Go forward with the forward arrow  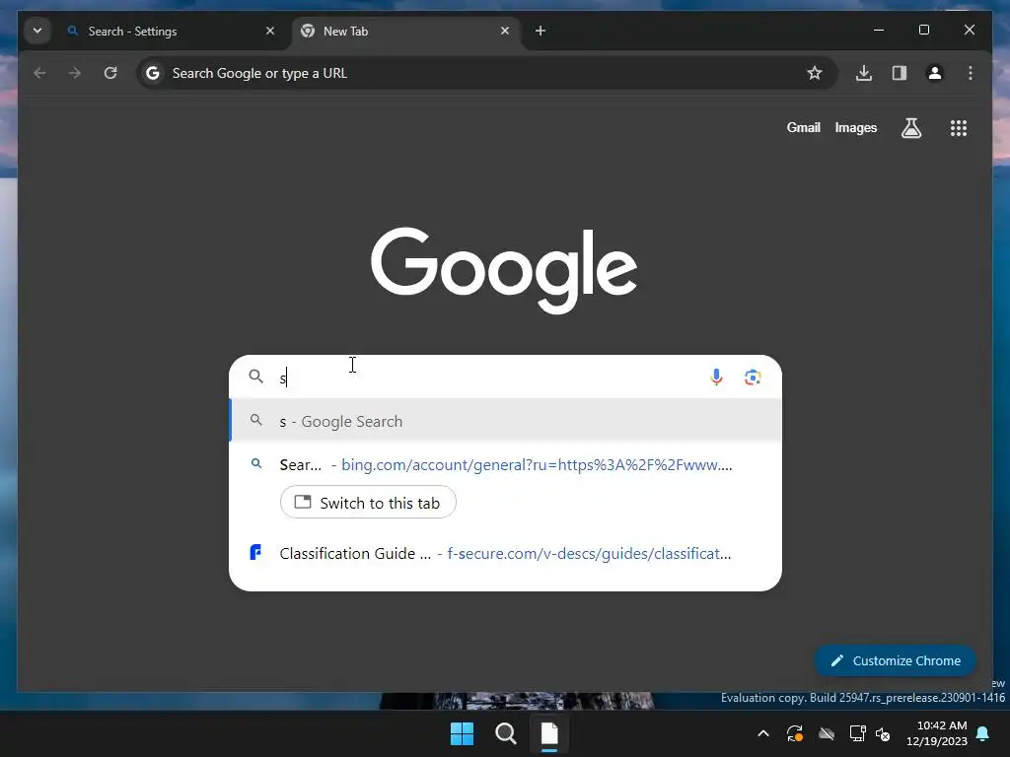point(75,73)
